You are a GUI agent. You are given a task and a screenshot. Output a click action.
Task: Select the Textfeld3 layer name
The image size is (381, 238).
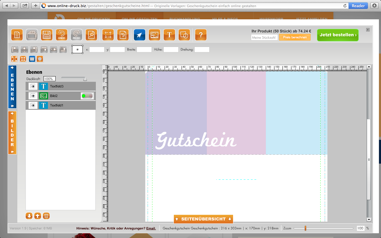click(57, 86)
